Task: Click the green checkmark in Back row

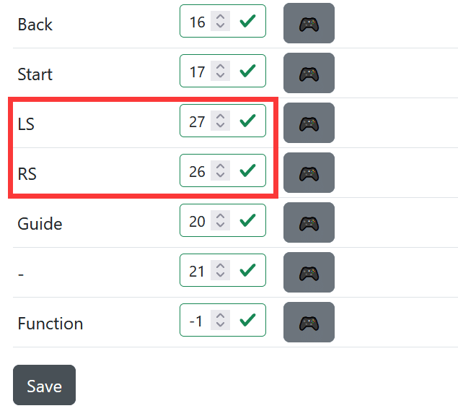Action: [247, 22]
